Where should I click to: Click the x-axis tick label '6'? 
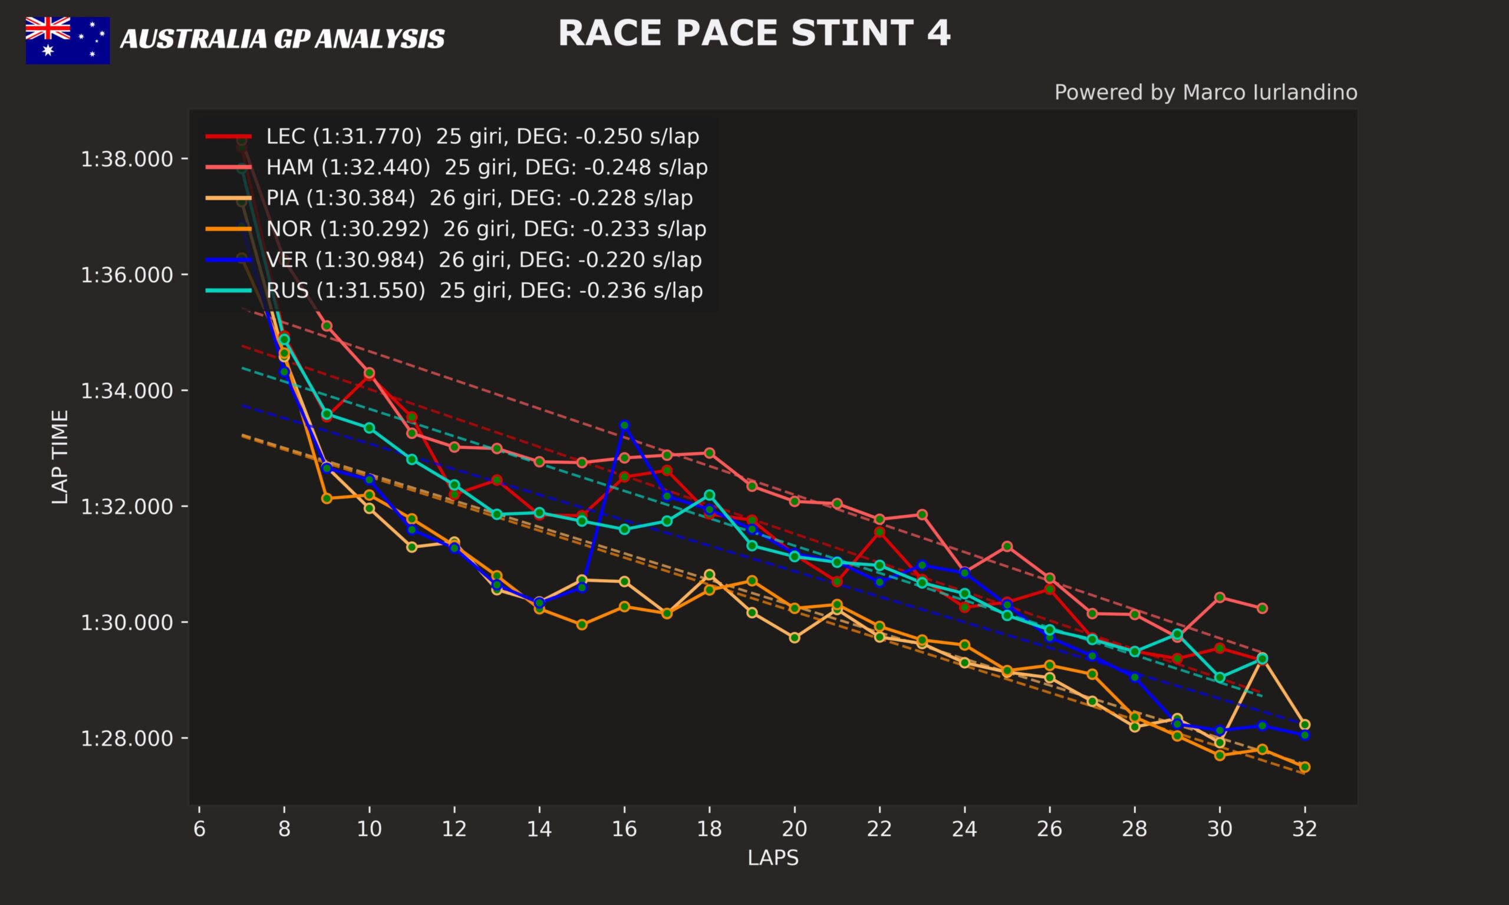coord(199,829)
